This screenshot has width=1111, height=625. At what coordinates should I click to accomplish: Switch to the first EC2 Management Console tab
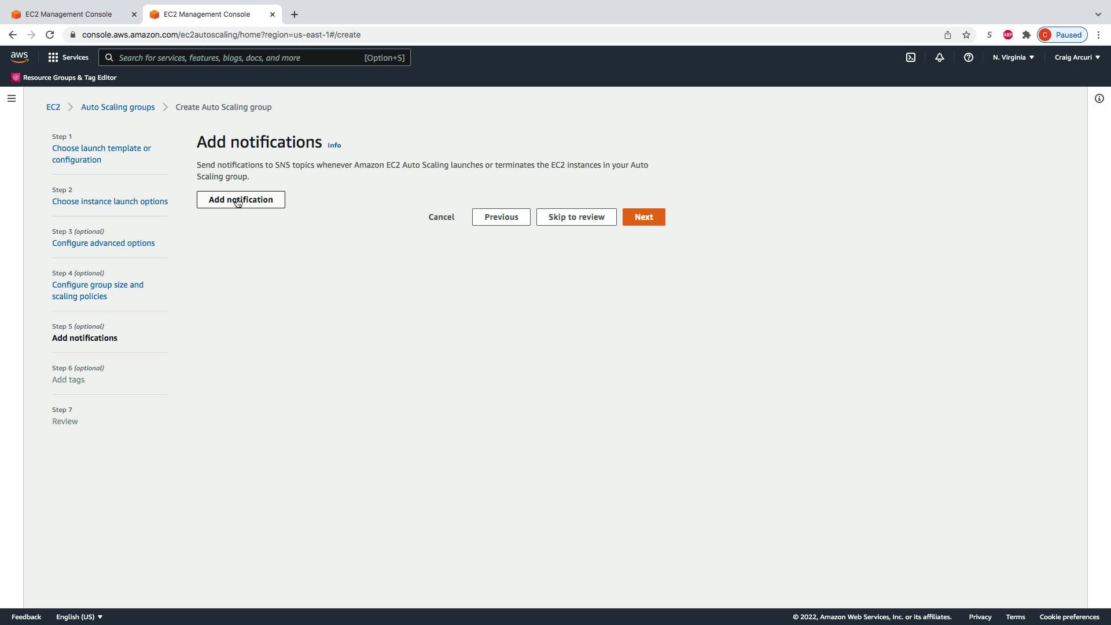click(x=69, y=14)
